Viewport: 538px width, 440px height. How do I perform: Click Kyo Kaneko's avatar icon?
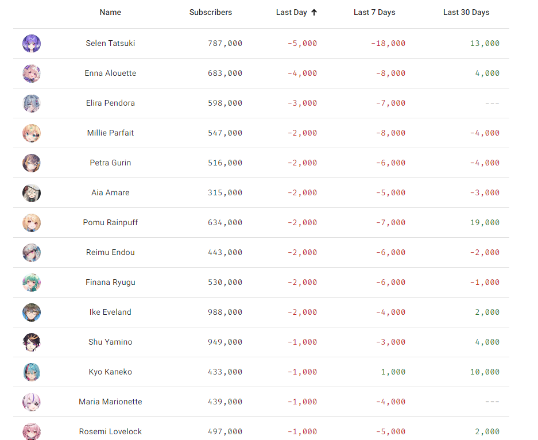32,372
